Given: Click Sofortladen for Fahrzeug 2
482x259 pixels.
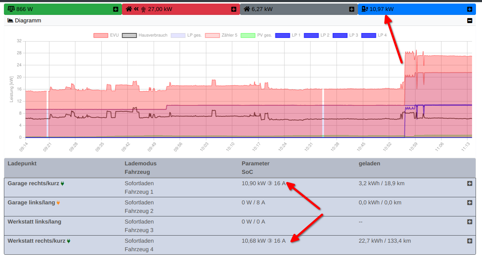Looking at the screenshot, I should [139, 203].
